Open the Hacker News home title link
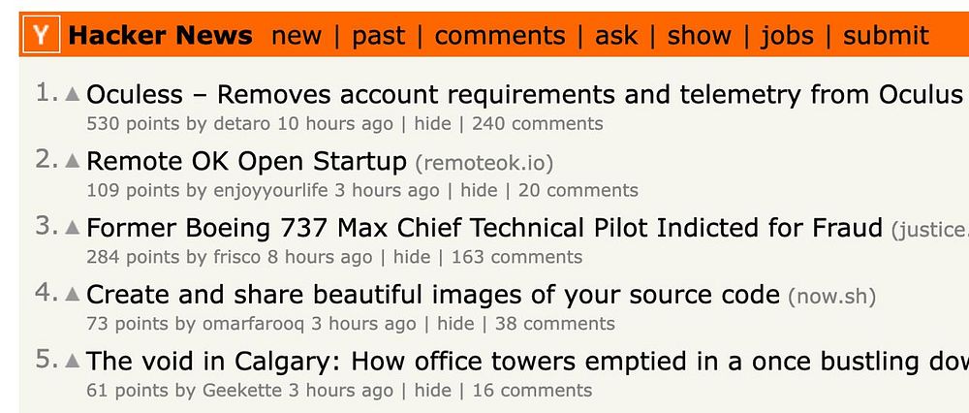This screenshot has width=969, height=413. coord(160,36)
